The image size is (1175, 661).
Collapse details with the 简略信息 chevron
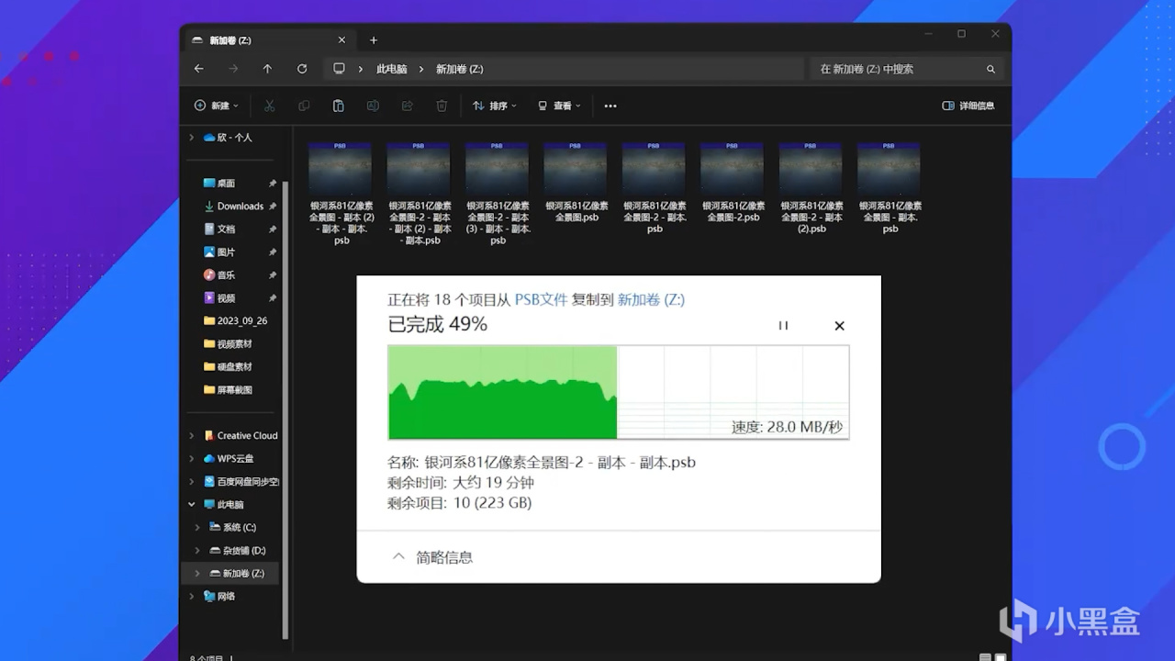pyautogui.click(x=398, y=556)
